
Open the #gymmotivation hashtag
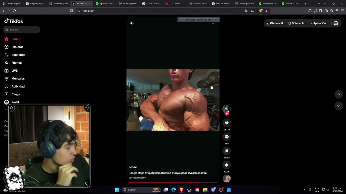point(161,173)
